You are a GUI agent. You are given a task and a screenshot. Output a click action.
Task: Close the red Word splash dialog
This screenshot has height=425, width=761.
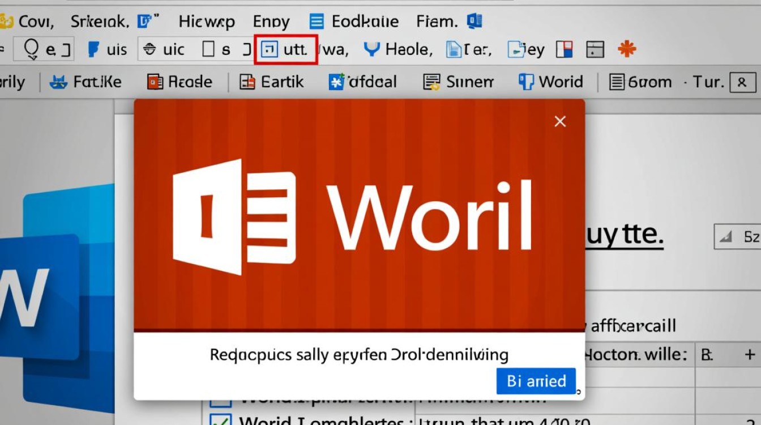pos(560,121)
